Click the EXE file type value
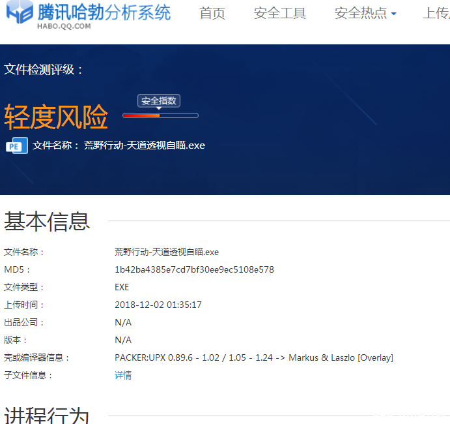The height and width of the screenshot is (424, 450). (122, 287)
